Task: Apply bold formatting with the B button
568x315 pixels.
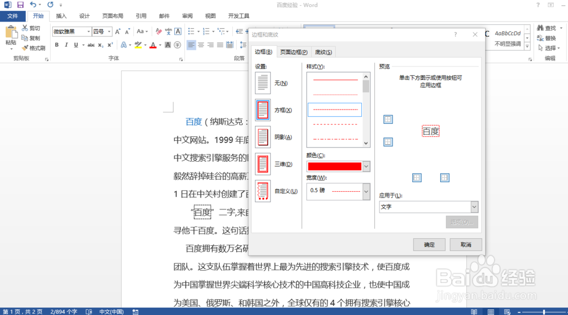Action: tap(56, 45)
